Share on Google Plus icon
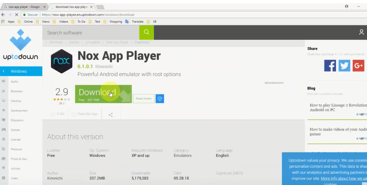 358,66
